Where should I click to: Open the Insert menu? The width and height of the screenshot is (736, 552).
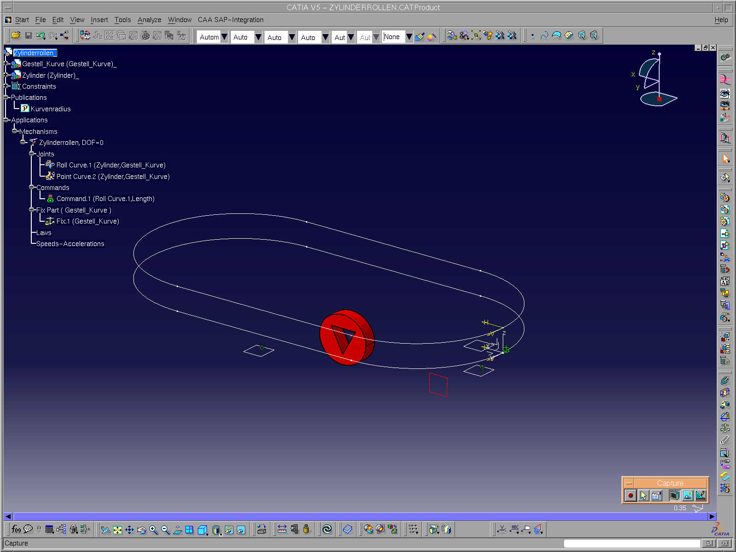coord(99,20)
